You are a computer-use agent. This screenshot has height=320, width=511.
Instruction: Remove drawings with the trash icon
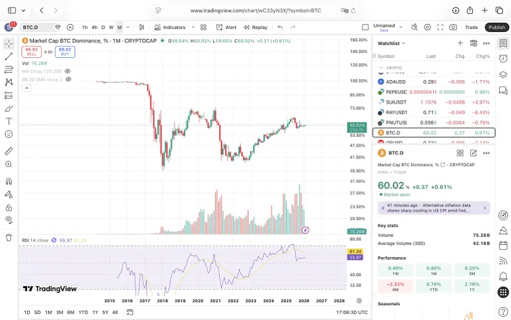click(x=9, y=237)
